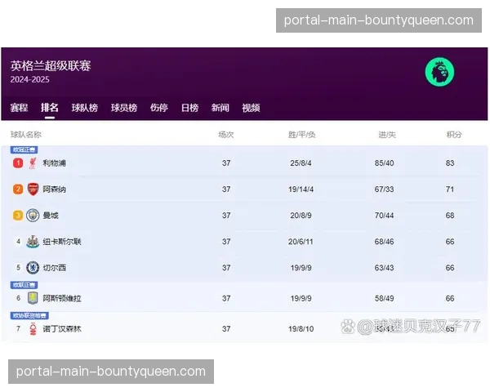Click the Newcastle United club crest
This screenshot has height=392, width=490.
point(33,242)
